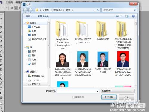Open the 文件(F) menu

point(9,2)
